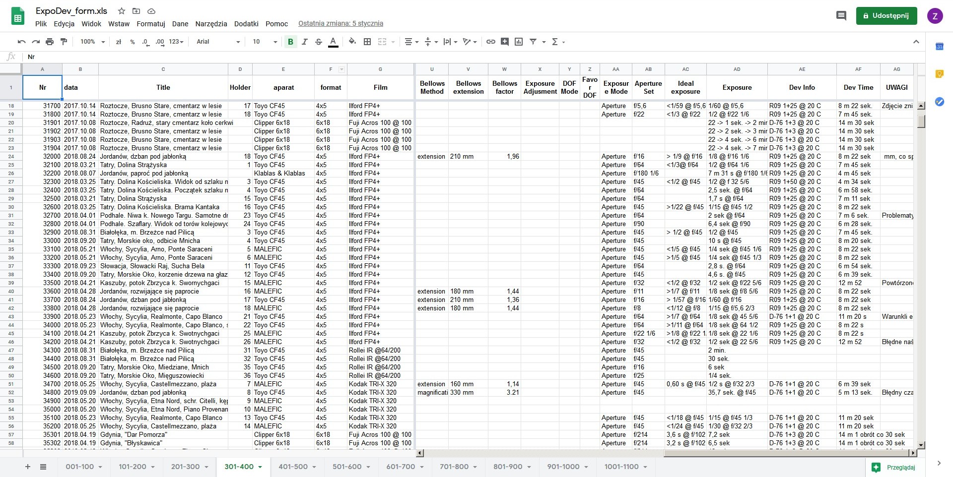Print the spreadsheet using the printer icon
Image resolution: width=953 pixels, height=477 pixels.
pyautogui.click(x=50, y=42)
